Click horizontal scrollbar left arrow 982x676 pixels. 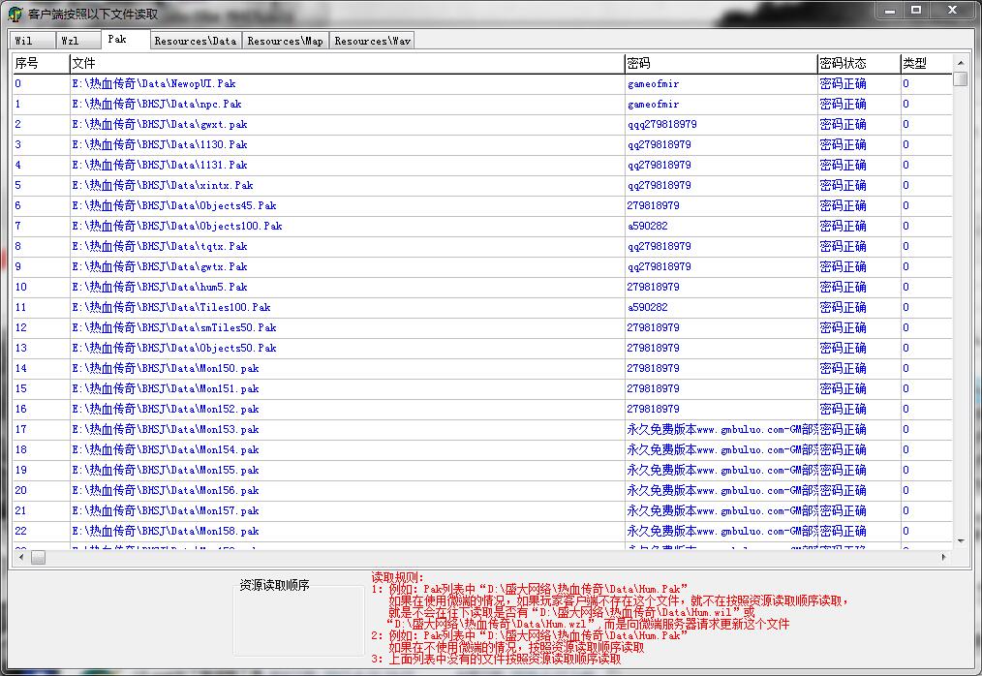click(x=19, y=558)
